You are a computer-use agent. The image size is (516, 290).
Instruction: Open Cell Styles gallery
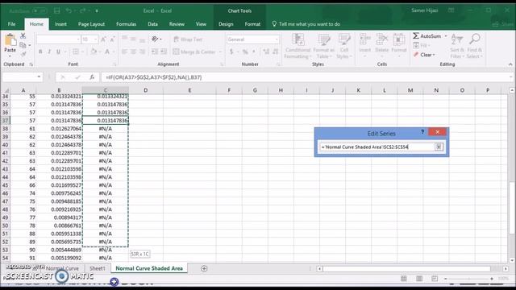[344, 46]
